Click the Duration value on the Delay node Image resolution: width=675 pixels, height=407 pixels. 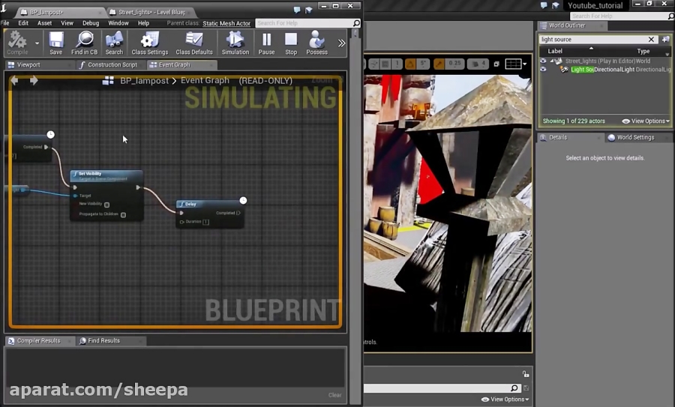pyautogui.click(x=205, y=222)
